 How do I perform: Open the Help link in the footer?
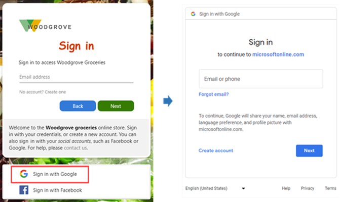coord(286,188)
